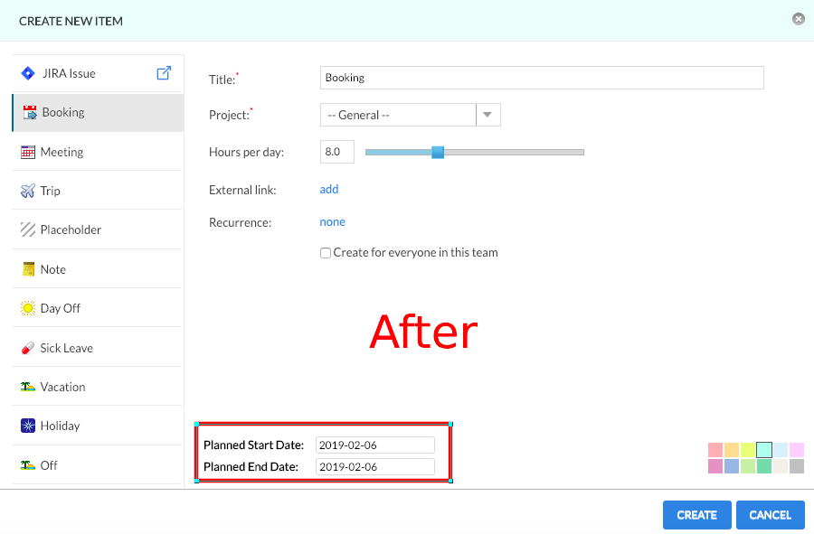
Task: Choose the Trip airplane icon
Action: coord(28,191)
